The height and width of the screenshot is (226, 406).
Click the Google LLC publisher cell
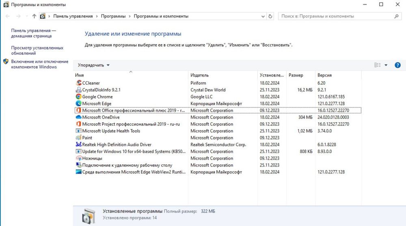201,97
